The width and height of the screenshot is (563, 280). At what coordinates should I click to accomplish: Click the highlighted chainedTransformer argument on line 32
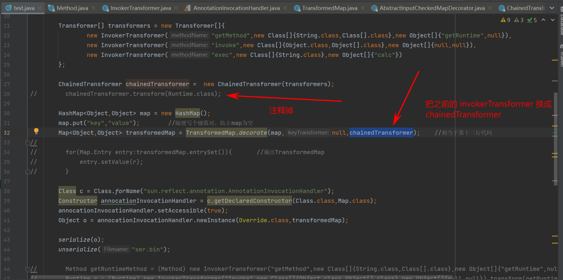[x=381, y=133]
